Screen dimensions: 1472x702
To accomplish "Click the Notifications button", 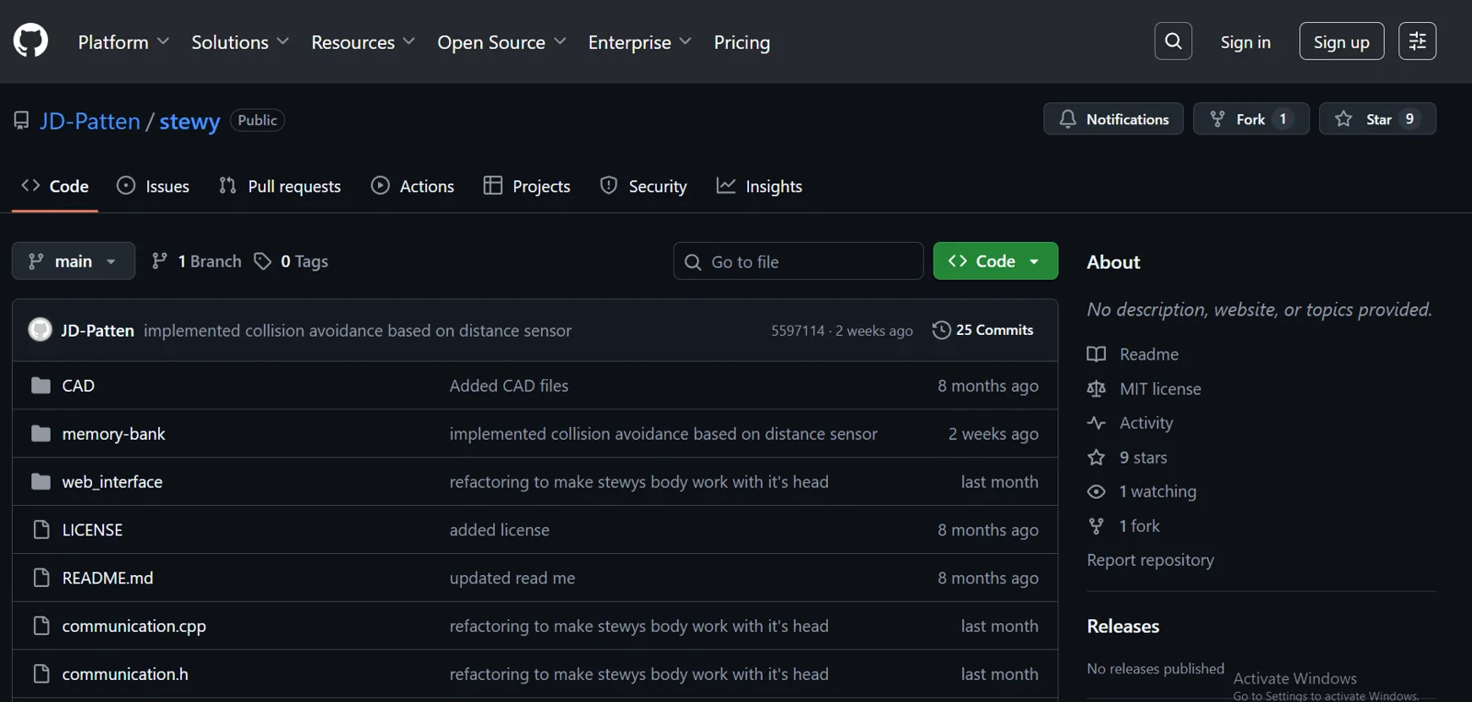I will pos(1113,119).
